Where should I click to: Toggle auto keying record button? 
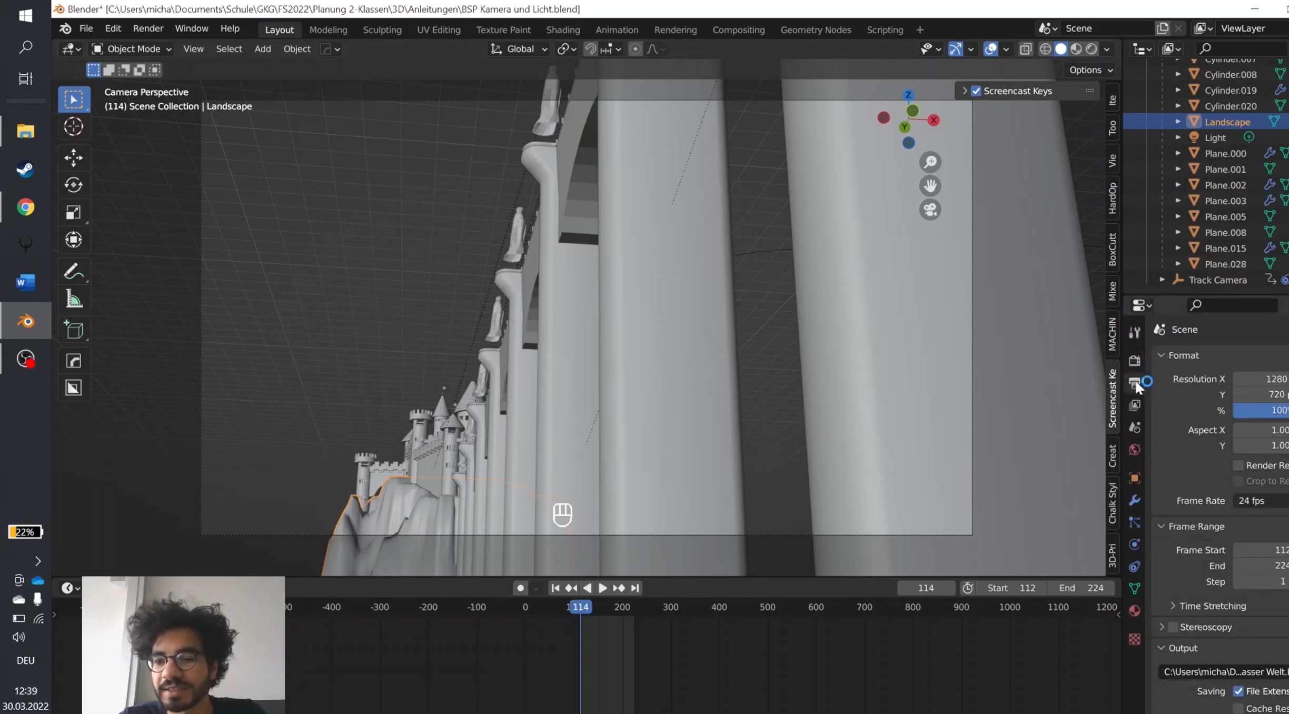pyautogui.click(x=521, y=588)
